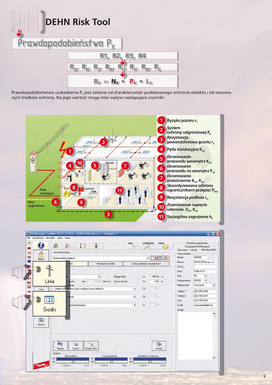Open the earthing symbol tool

click(96, 246)
